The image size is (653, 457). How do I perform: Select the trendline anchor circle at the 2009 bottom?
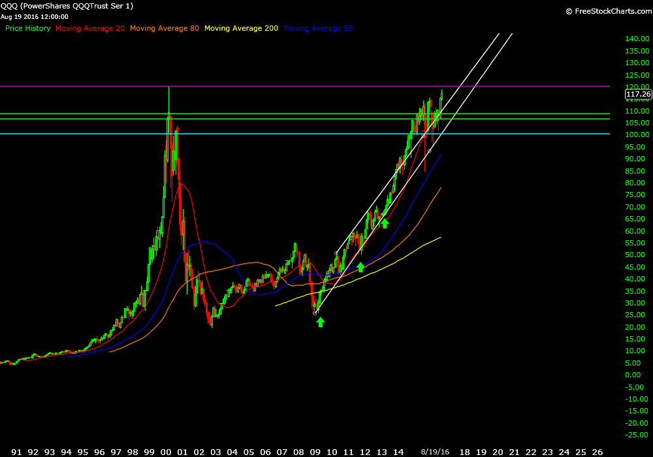315,313
